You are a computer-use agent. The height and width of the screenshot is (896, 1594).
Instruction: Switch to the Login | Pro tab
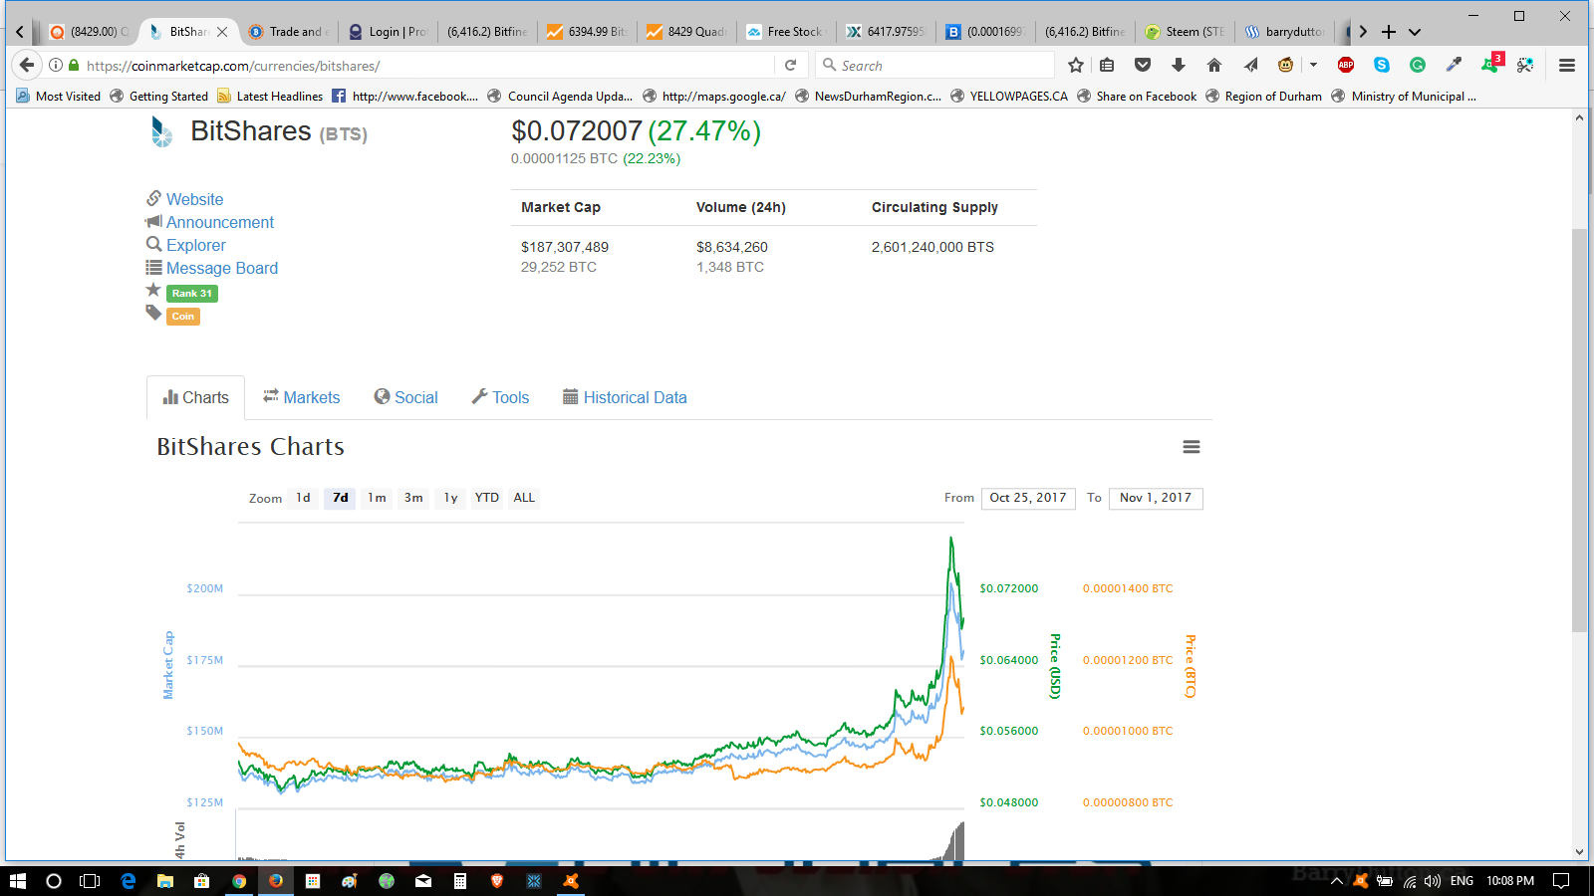pyautogui.click(x=388, y=32)
